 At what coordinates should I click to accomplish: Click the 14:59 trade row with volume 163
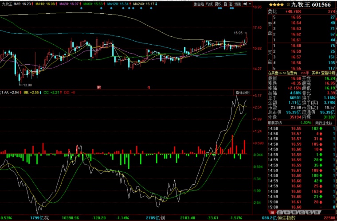pos(302,191)
